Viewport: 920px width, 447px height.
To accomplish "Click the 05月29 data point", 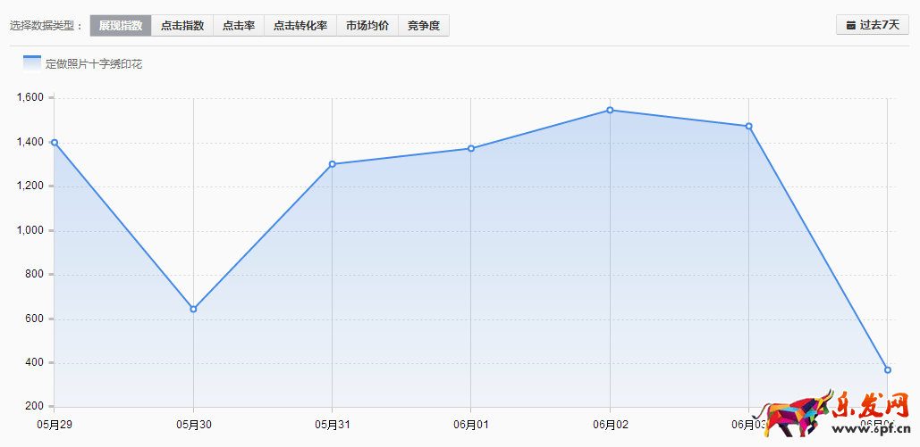I will (55, 142).
